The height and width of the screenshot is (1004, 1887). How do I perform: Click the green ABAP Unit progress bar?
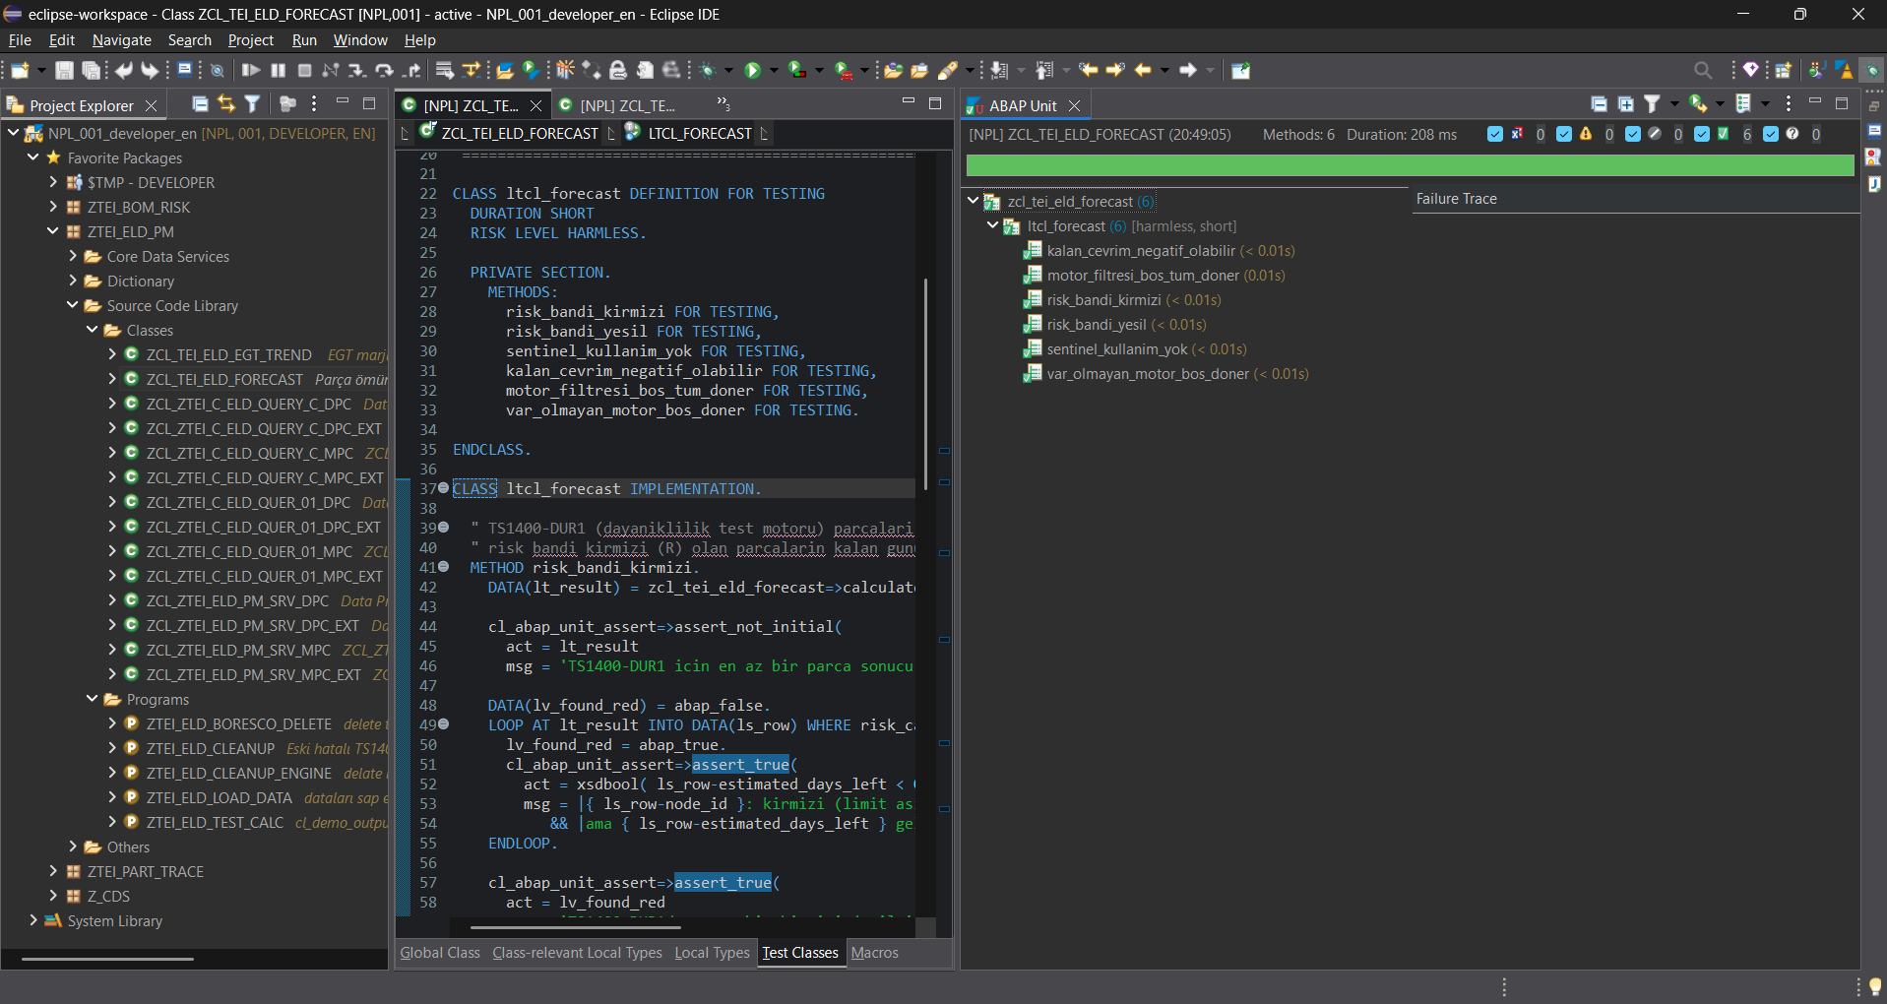click(x=1410, y=165)
